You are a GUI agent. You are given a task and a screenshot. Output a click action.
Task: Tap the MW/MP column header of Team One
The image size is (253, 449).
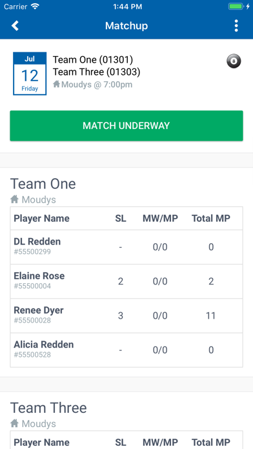[161, 219]
